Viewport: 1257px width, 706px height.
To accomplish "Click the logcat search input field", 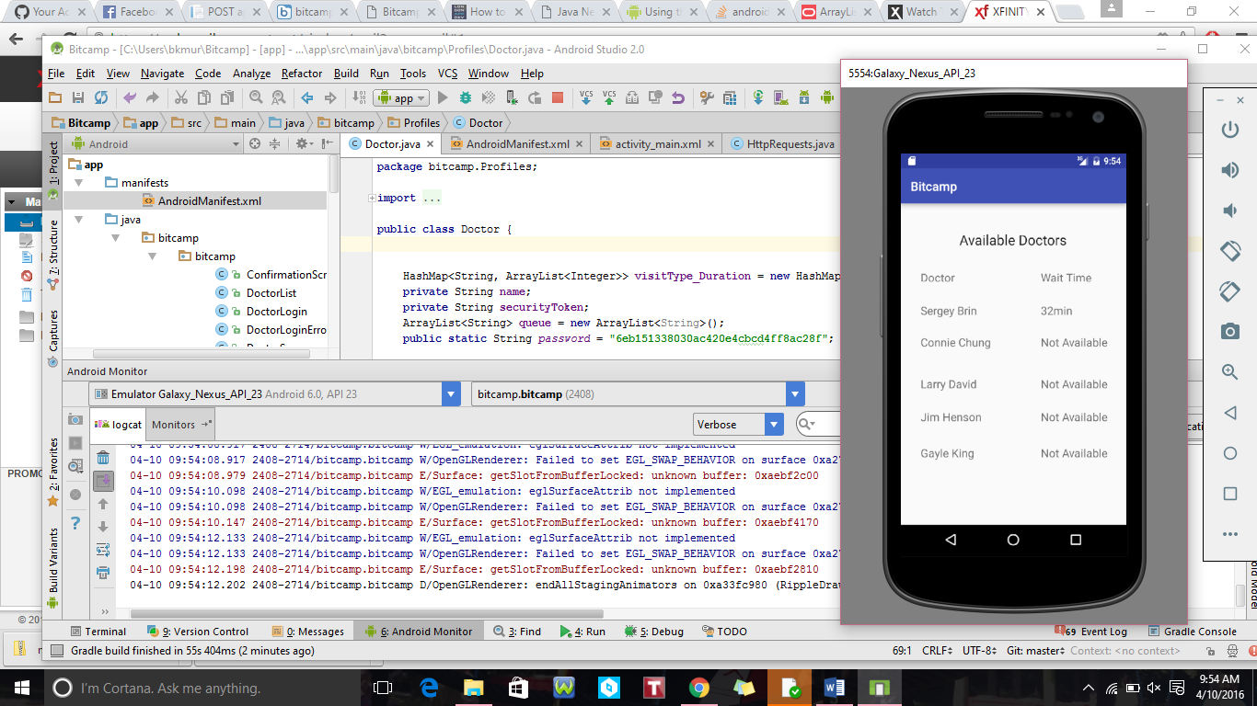I will [819, 425].
